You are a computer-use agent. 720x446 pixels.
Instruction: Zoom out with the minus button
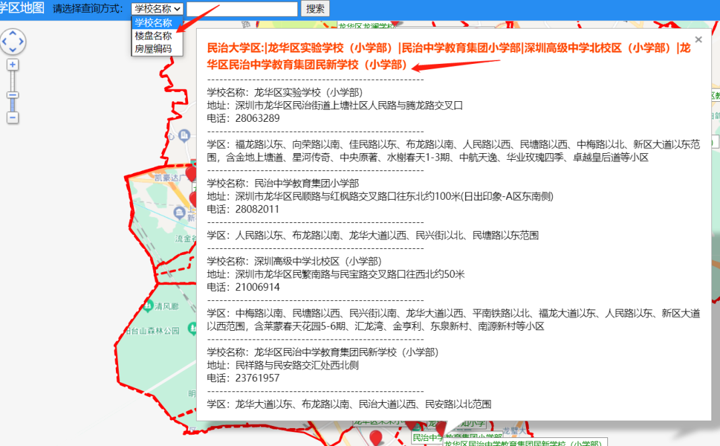pos(13,118)
